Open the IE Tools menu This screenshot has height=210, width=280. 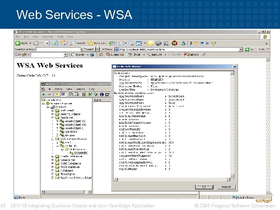(60, 37)
